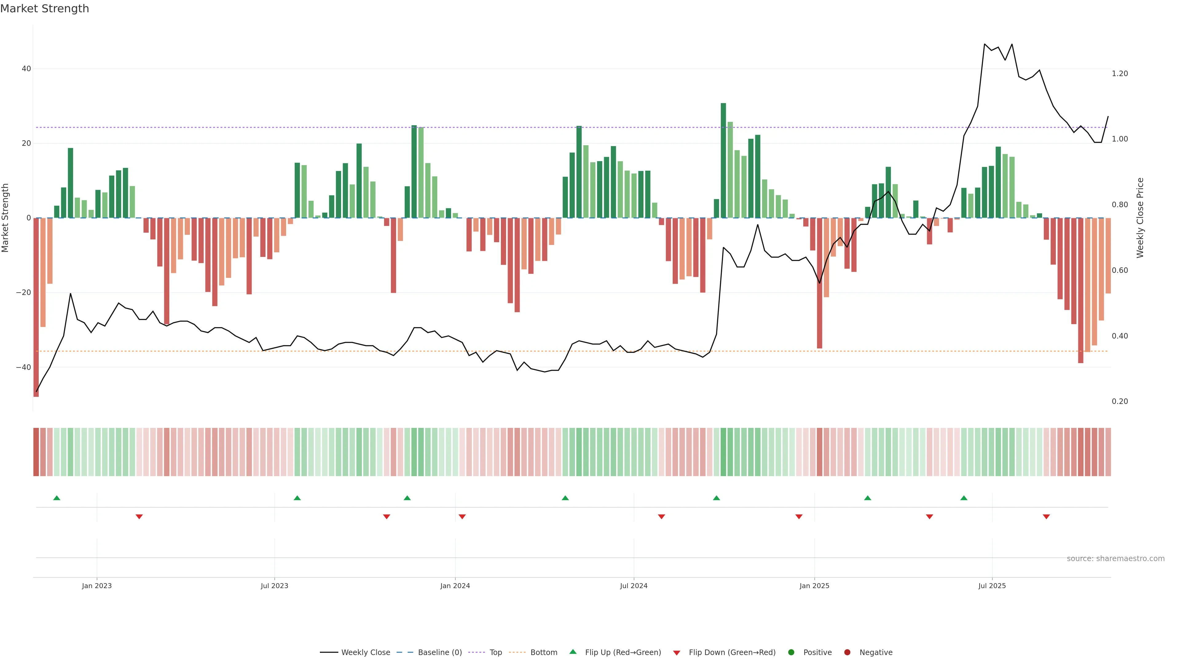The height and width of the screenshot is (663, 1180).
Task: Click the dark red Negative circle legend icon
Action: [x=847, y=653]
